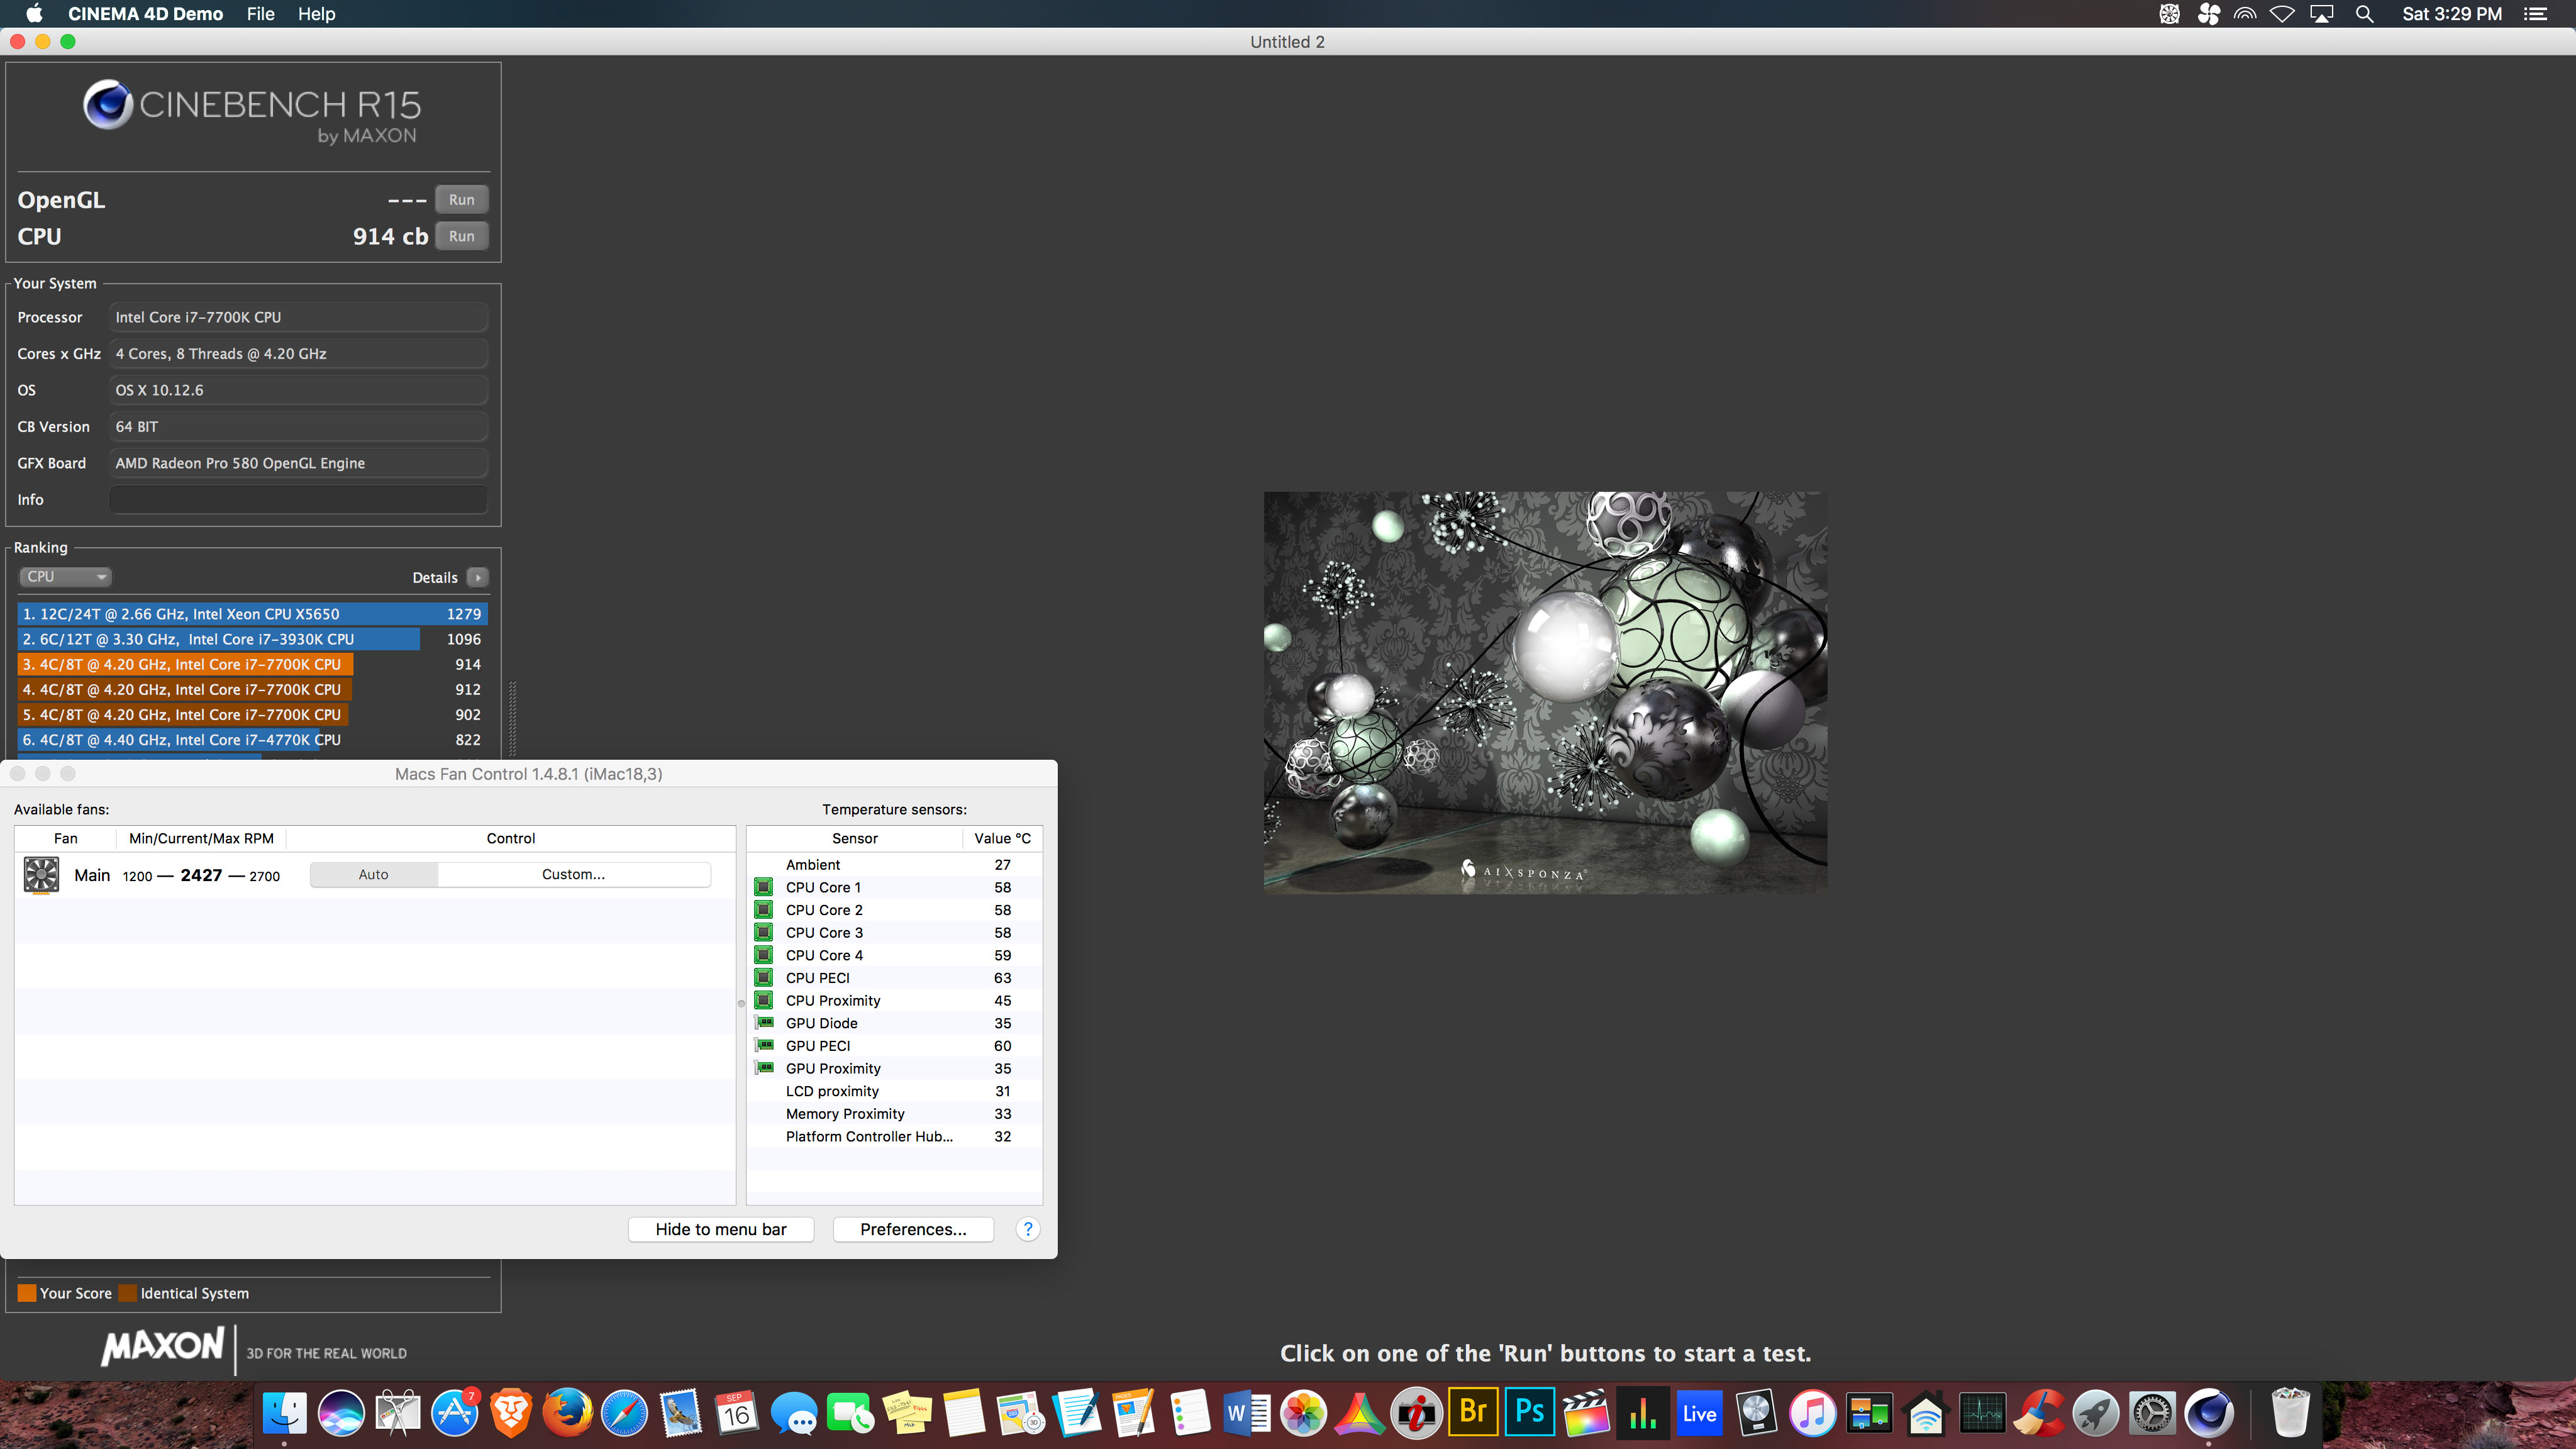Viewport: 2576px width, 1449px height.
Task: Select the Platform Controller Hub sensor row
Action: (894, 1136)
